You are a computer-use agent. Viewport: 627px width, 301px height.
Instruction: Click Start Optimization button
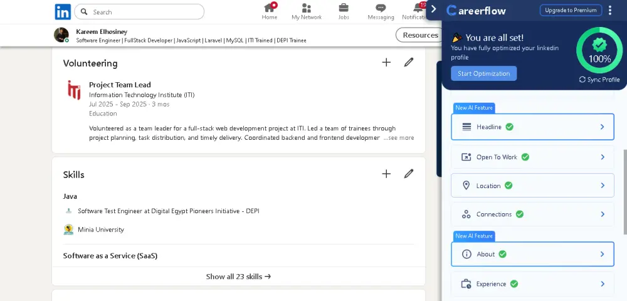click(484, 73)
